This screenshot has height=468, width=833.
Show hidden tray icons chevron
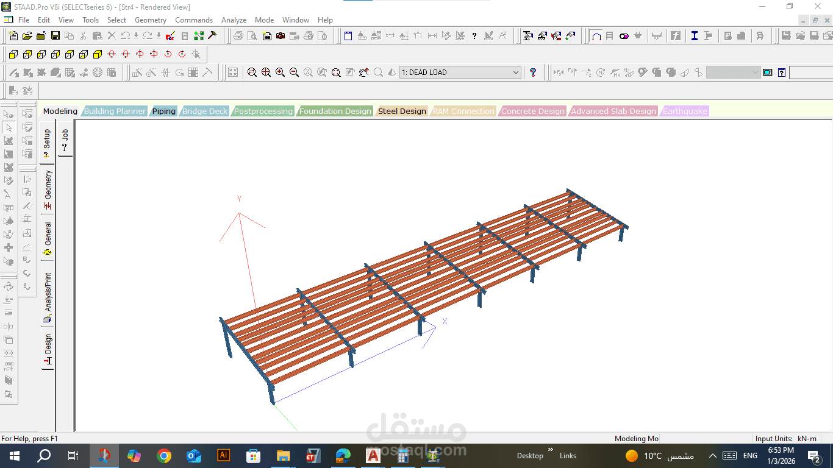coord(712,456)
